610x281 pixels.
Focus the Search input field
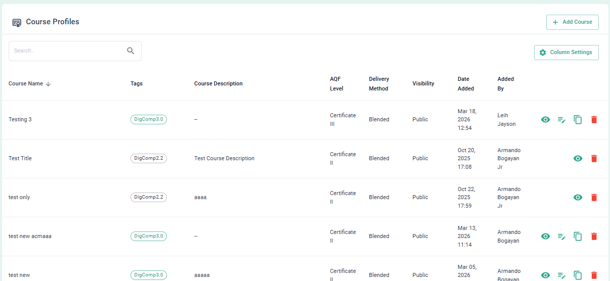[75, 51]
